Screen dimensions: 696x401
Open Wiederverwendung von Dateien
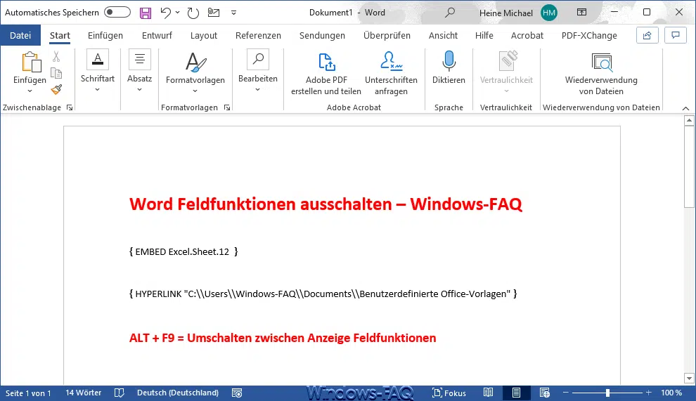click(x=601, y=74)
